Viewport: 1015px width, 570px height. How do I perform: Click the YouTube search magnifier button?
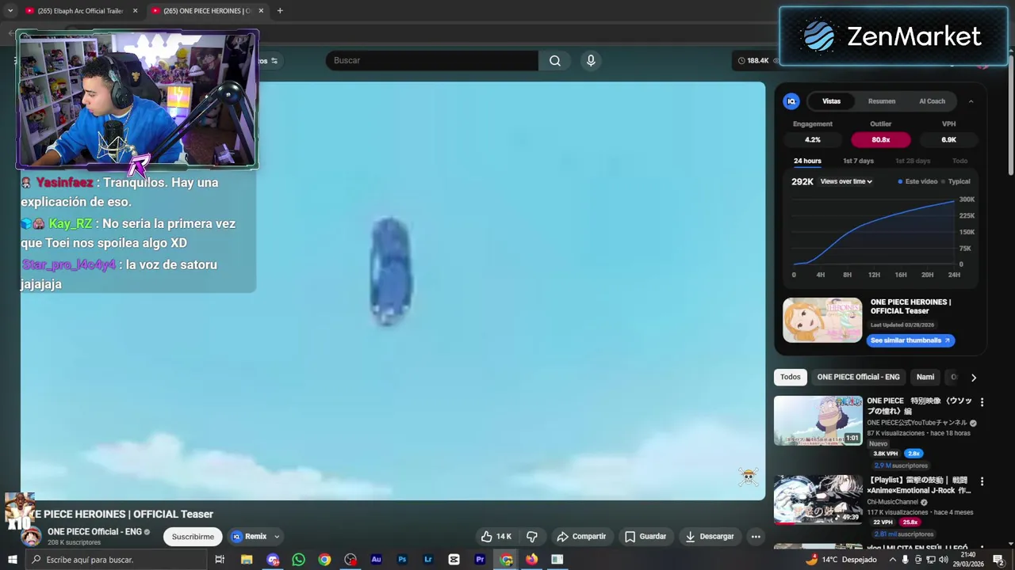point(555,61)
